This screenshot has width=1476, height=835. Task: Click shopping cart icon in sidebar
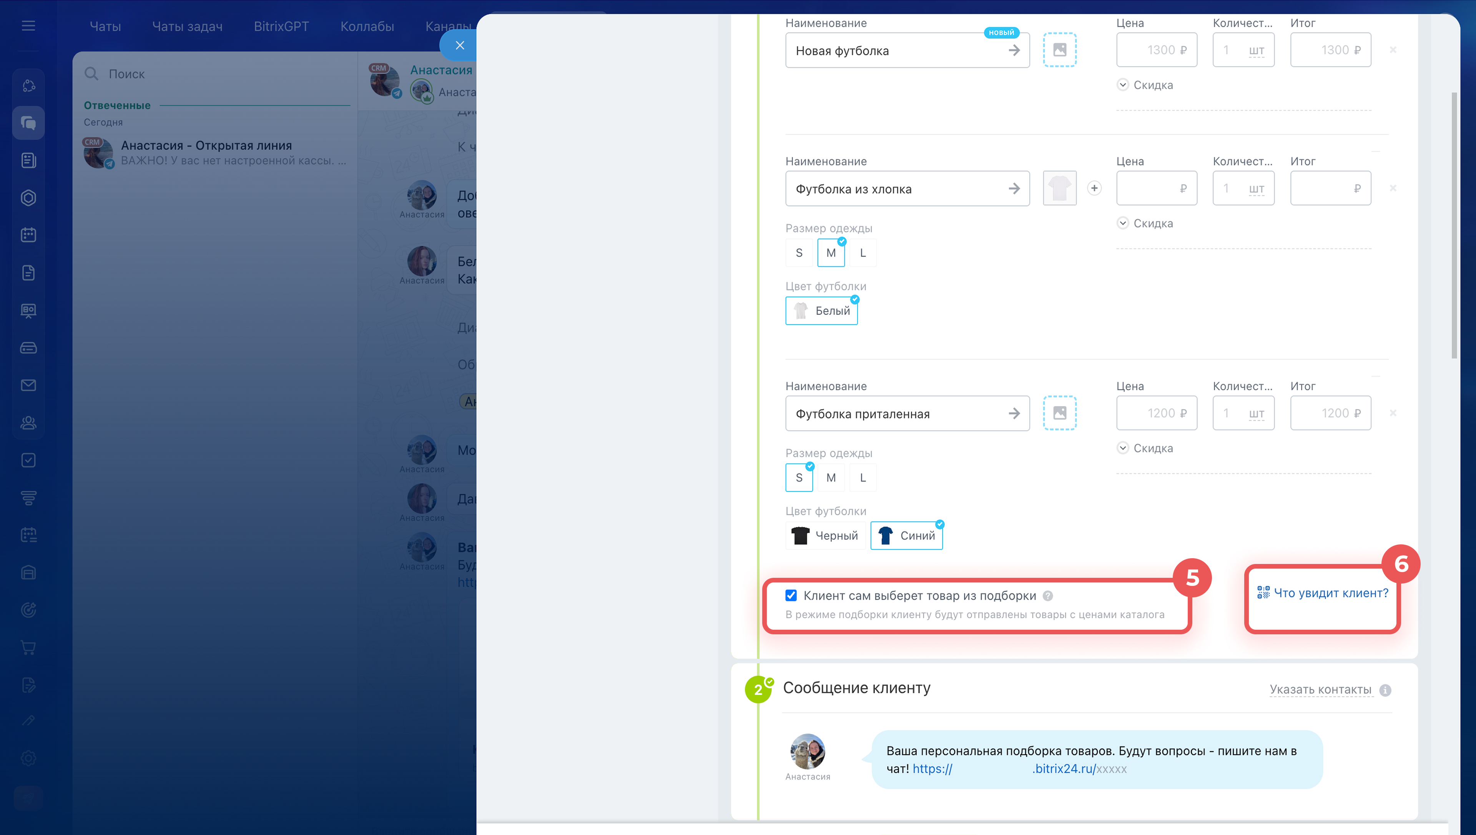[x=28, y=647]
